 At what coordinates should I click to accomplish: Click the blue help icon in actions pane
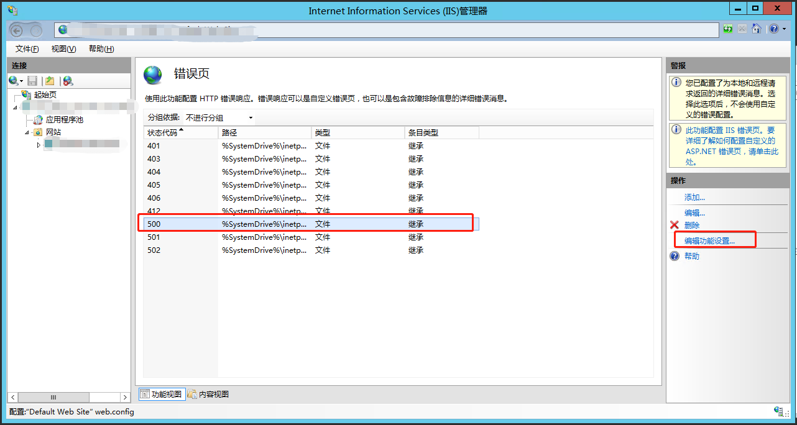click(x=675, y=256)
